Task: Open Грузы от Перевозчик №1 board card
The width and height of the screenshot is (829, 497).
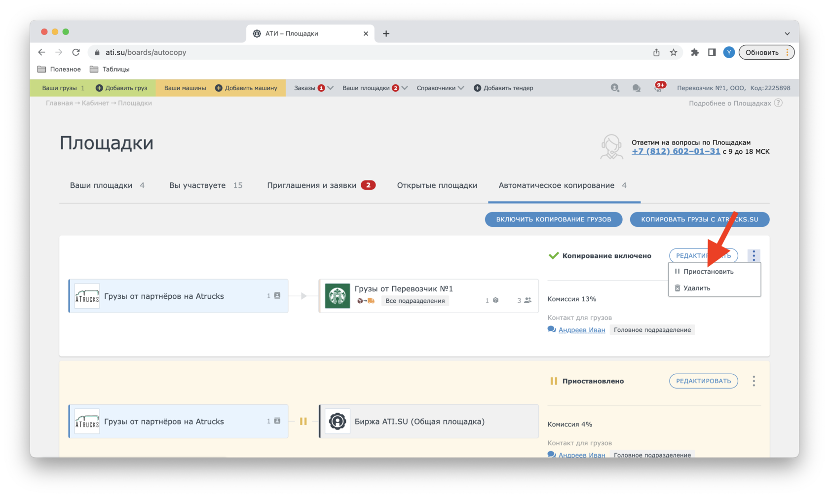Action: point(429,296)
